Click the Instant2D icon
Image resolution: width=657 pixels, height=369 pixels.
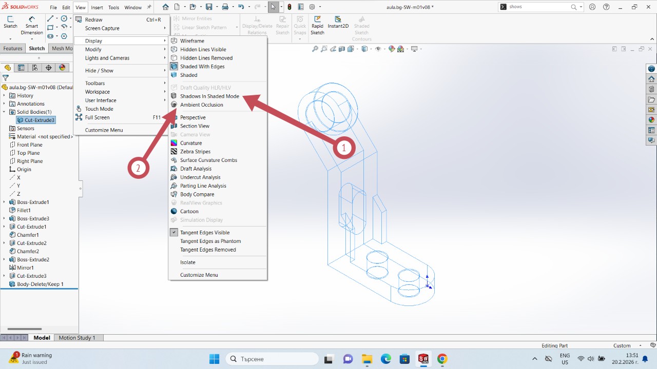(x=338, y=23)
